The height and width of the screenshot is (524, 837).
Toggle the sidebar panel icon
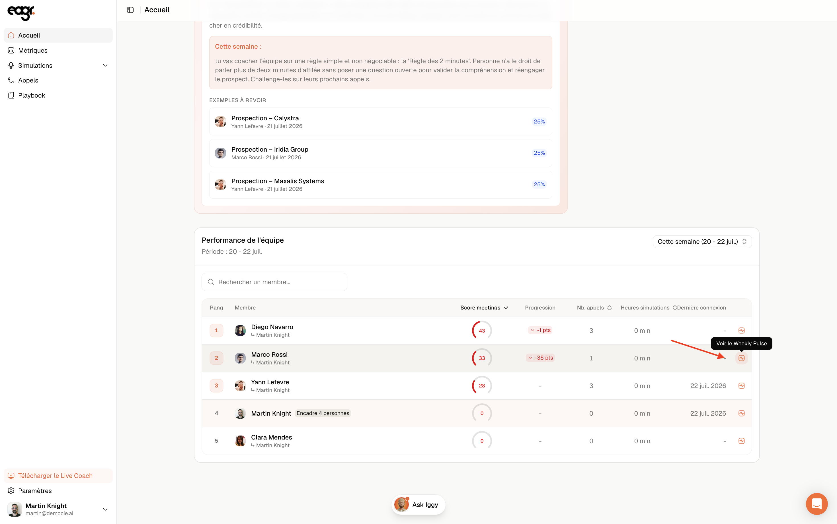coord(130,10)
